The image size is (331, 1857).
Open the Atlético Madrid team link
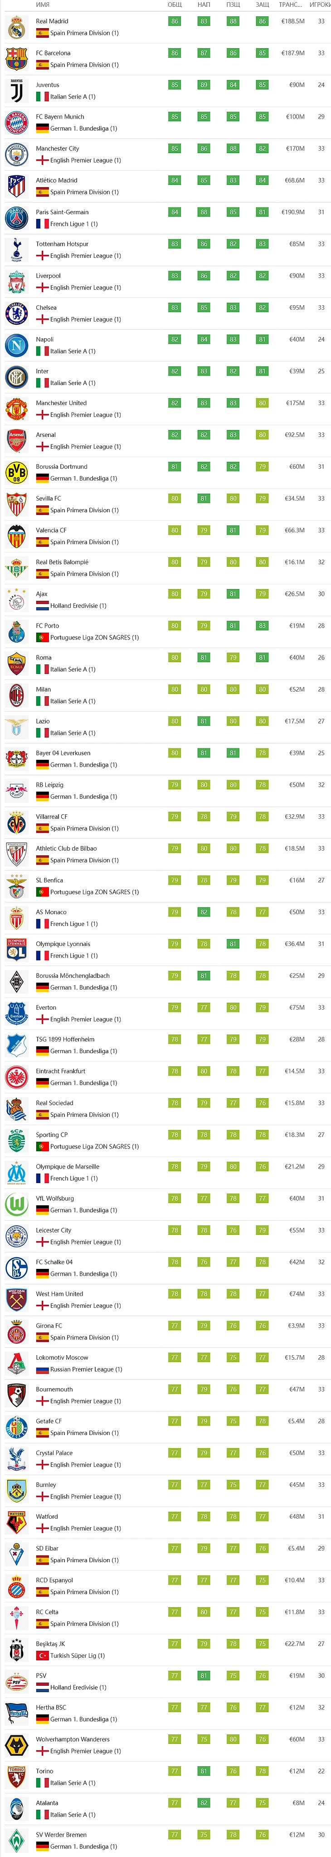[x=57, y=180]
